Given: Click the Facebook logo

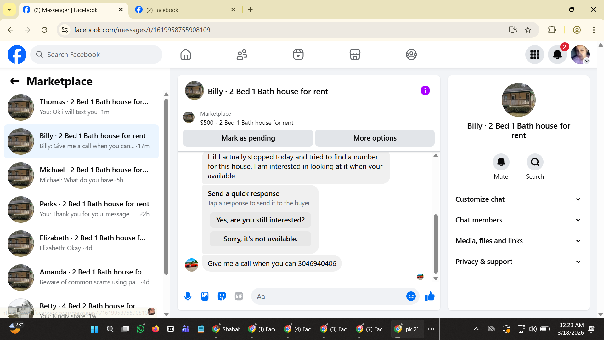Looking at the screenshot, I should click(x=17, y=55).
